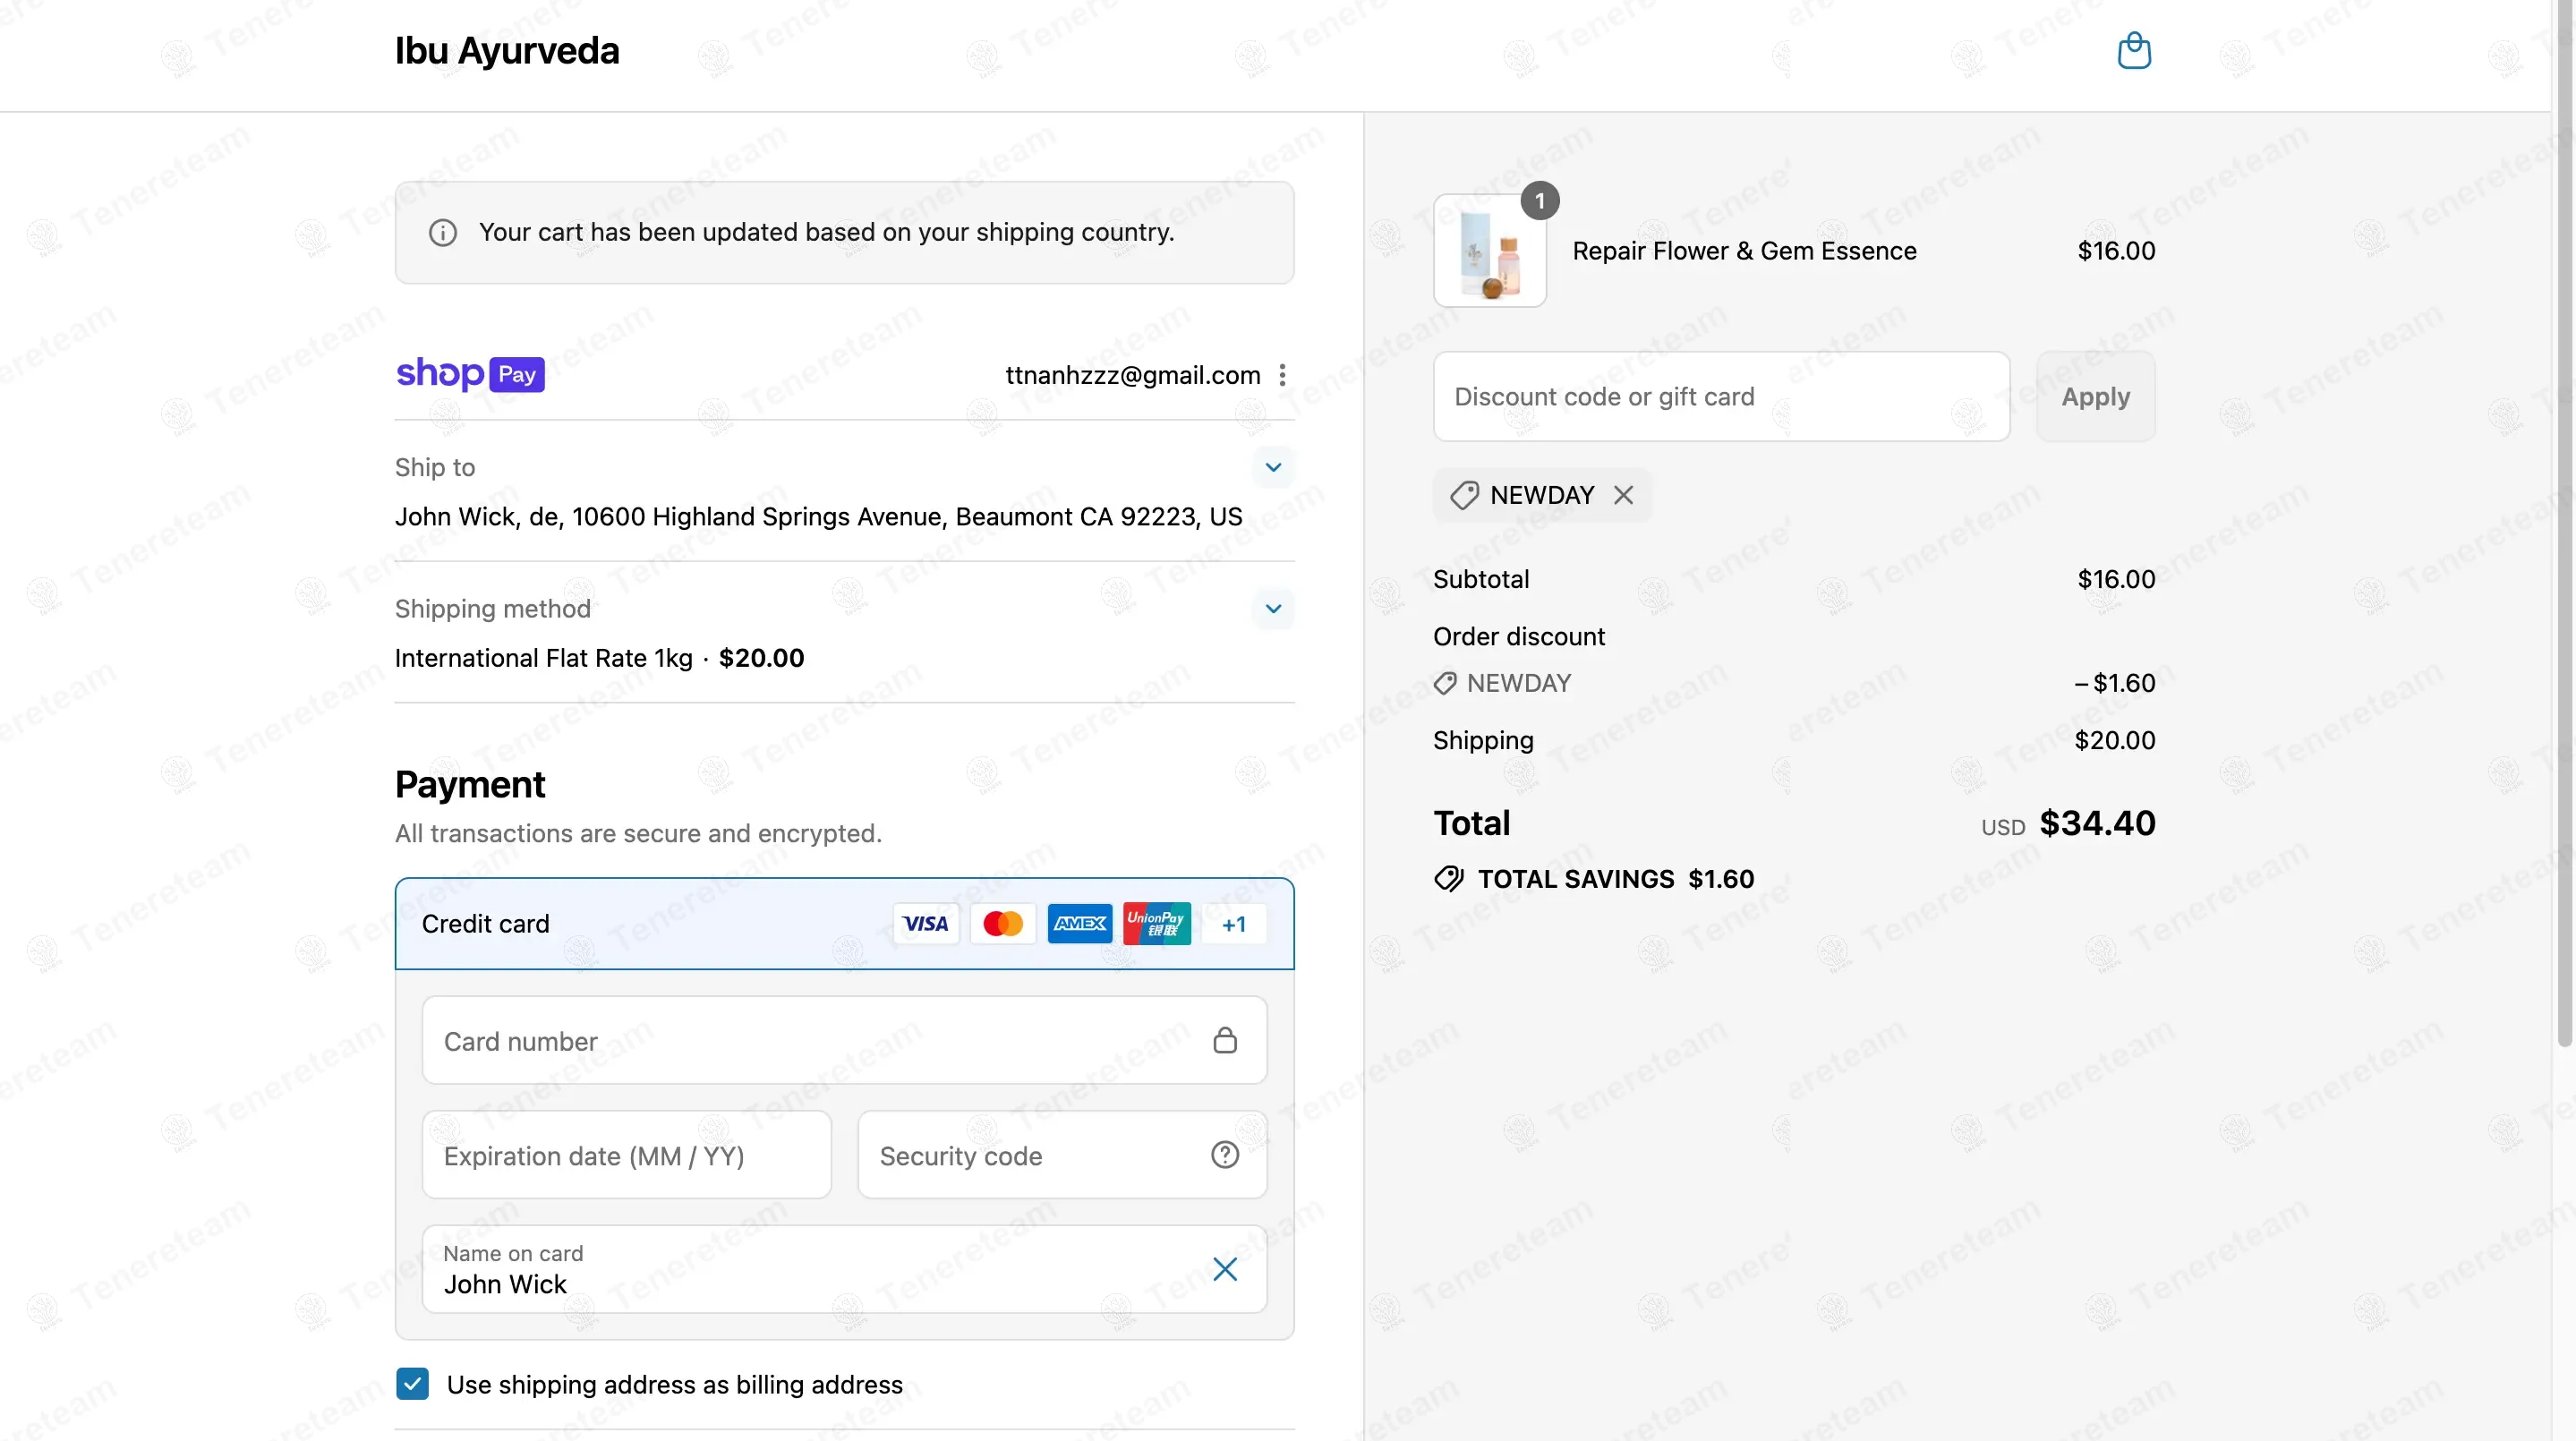Open the Ibu Ayurveda store homepage link
Viewport: 2576px width, 1441px height.
click(x=507, y=51)
